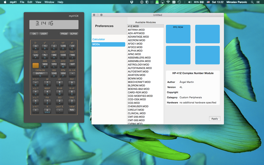The height and width of the screenshot is (165, 264).
Task: Click the orange shift key
Action: coord(36,65)
